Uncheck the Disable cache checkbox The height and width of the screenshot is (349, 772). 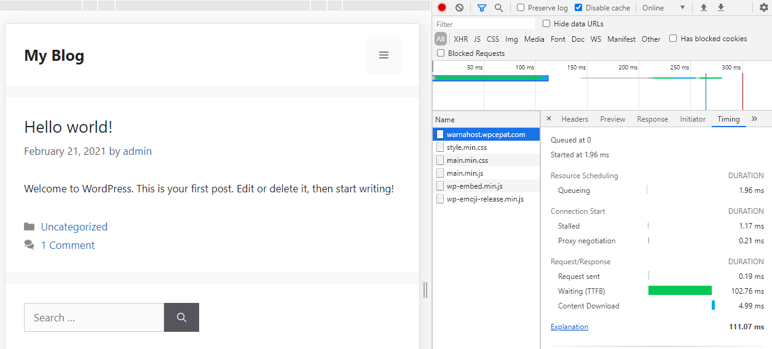pos(578,8)
